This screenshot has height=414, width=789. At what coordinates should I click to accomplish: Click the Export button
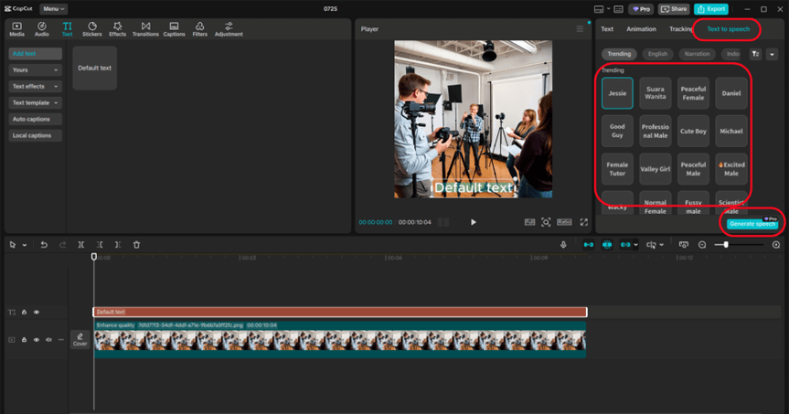pos(711,8)
